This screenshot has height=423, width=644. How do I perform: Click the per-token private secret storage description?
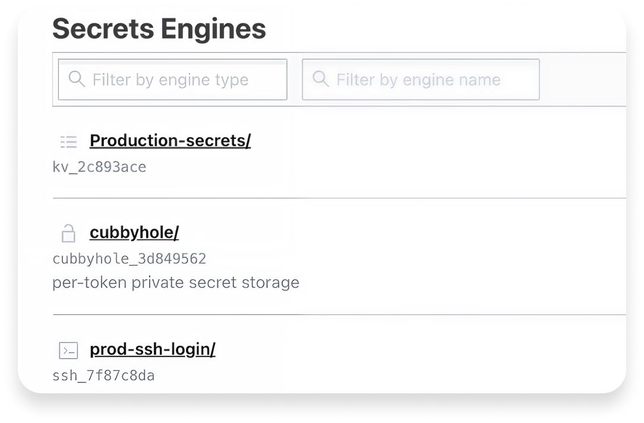click(176, 282)
